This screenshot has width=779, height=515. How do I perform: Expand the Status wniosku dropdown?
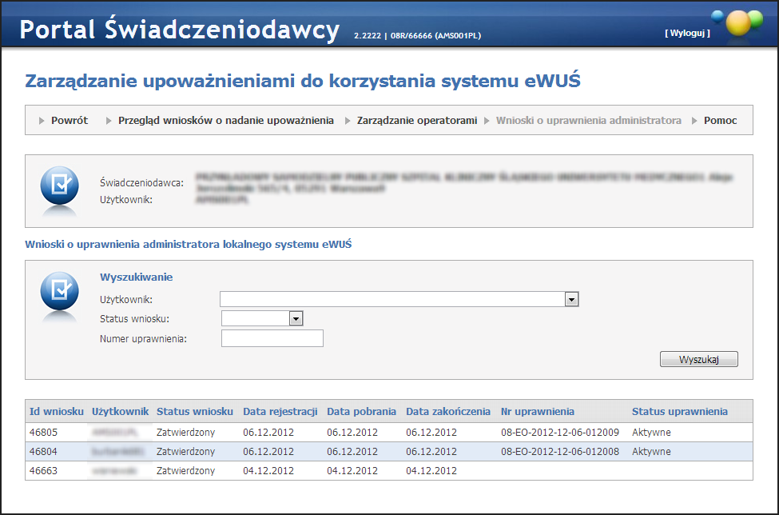(296, 318)
